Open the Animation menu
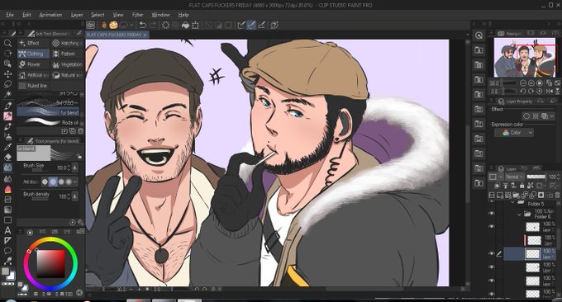 (50, 15)
